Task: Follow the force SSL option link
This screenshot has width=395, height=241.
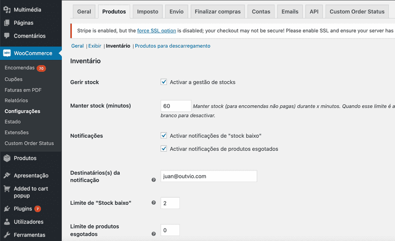Action: tap(157, 30)
